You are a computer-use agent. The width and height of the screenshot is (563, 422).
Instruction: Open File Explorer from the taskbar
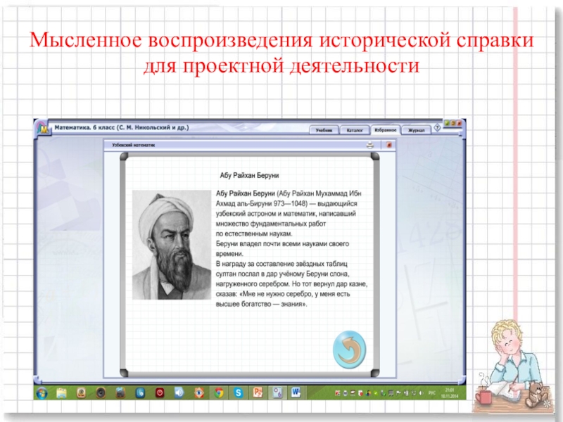[x=62, y=392]
